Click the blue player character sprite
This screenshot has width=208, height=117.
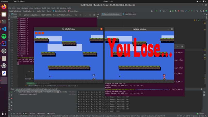94,77
